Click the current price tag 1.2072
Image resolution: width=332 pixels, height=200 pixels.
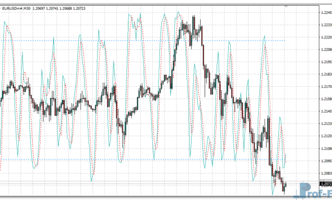[326, 184]
